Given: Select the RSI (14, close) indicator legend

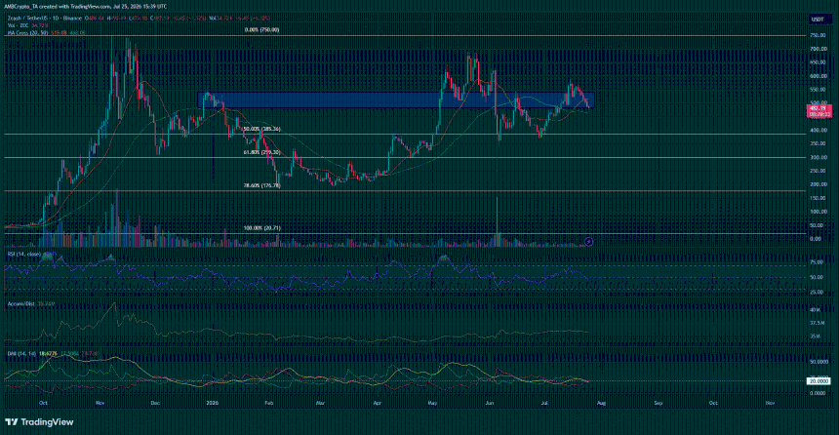Looking at the screenshot, I should point(24,255).
